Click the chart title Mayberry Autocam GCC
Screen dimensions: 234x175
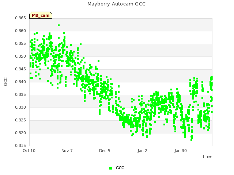[116, 4]
